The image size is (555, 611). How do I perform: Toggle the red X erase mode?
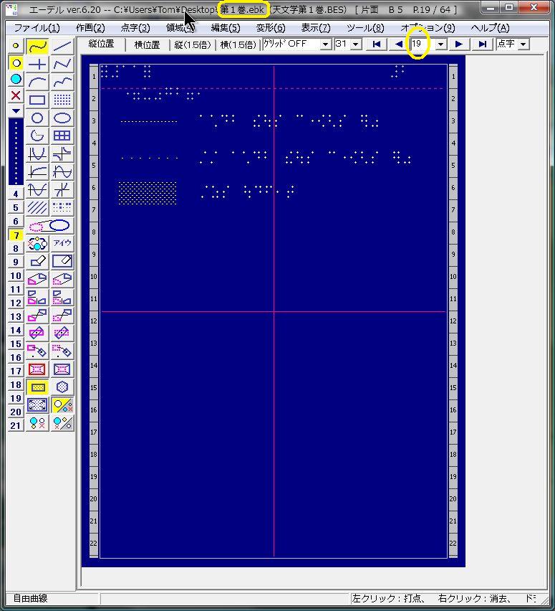tap(16, 95)
